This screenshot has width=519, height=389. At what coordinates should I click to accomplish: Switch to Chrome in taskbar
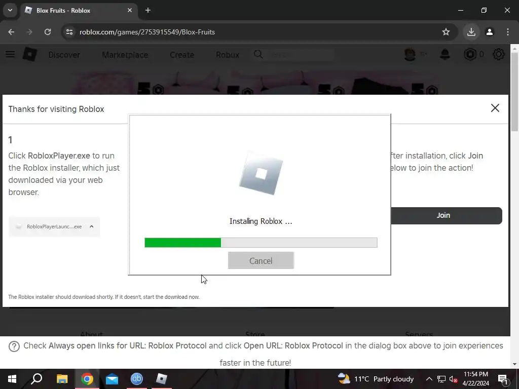pyautogui.click(x=87, y=379)
